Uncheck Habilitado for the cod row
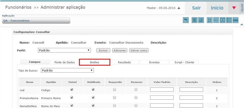This screenshot has height=108, width=244. click(x=93, y=90)
